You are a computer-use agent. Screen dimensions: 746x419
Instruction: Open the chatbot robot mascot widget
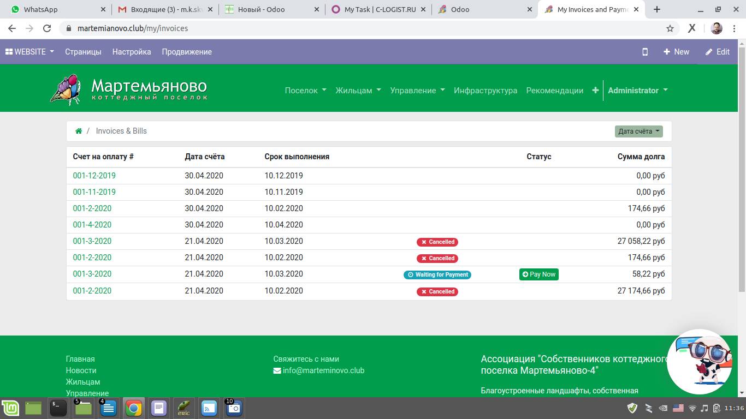[x=700, y=362]
